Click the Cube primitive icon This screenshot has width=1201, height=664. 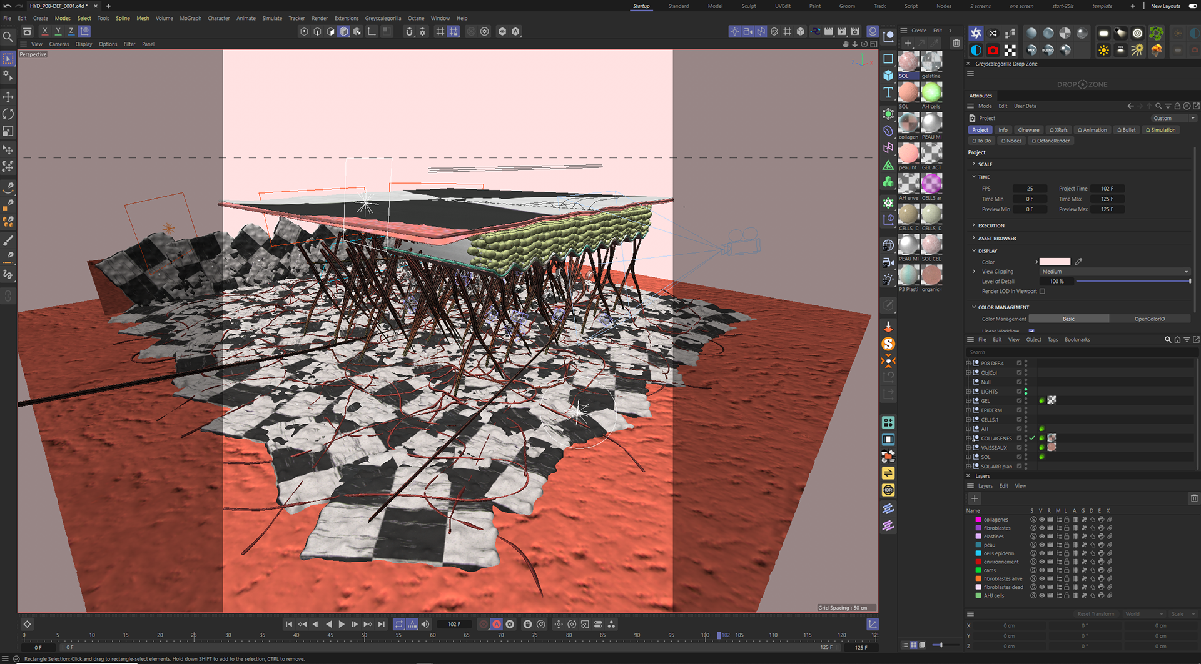click(x=888, y=75)
